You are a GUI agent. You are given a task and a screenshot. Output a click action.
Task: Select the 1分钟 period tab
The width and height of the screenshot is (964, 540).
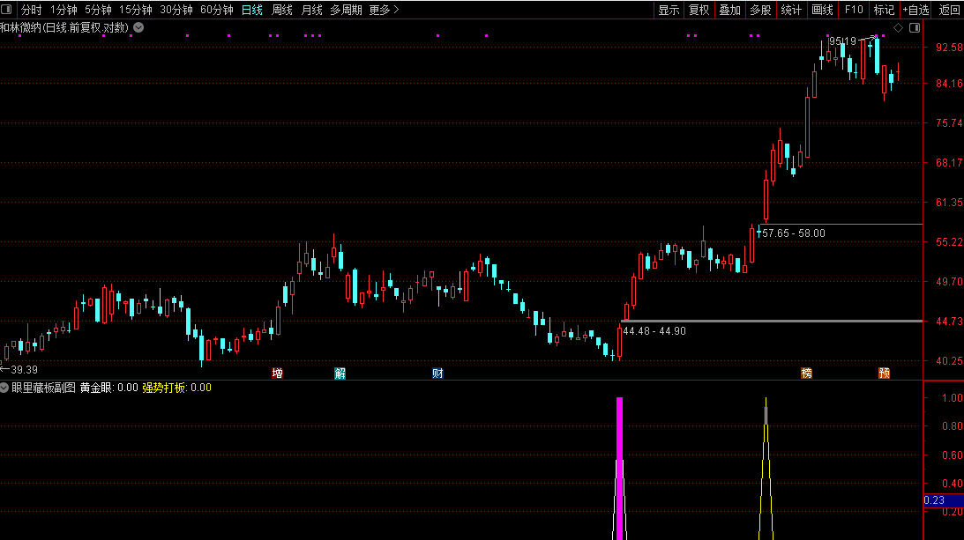[64, 10]
